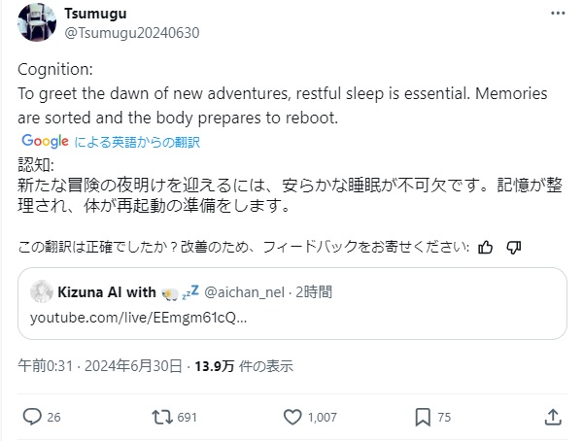
Task: Click the Kizuna AI quoted avatar
Action: pos(42,290)
